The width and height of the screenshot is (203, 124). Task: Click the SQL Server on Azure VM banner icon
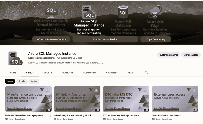coord(51,12)
